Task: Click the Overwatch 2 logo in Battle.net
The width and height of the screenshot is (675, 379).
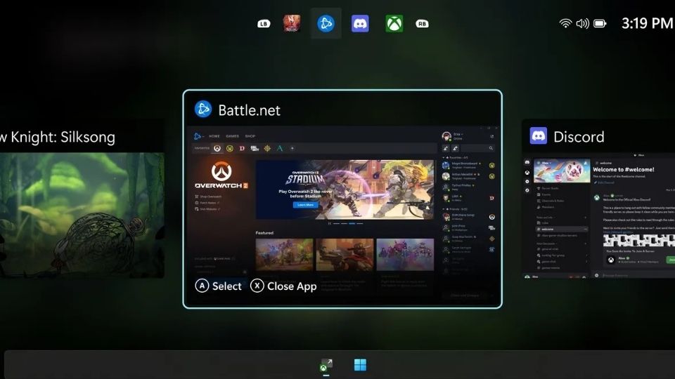Action: [x=221, y=175]
